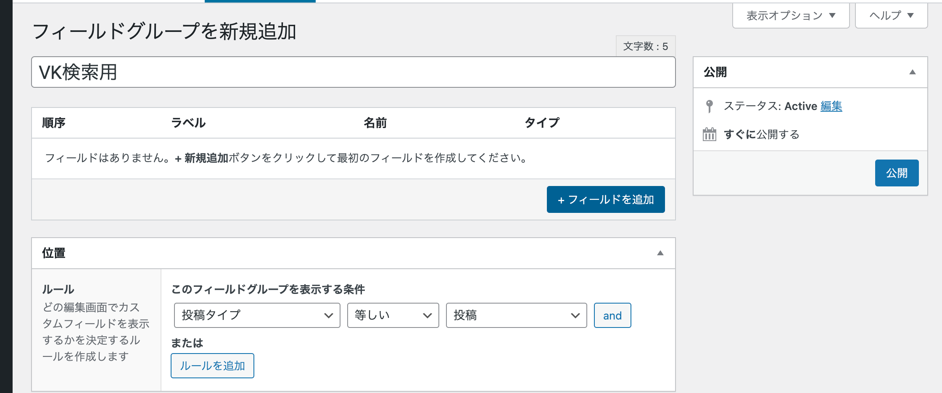Click the calendar icon beside すぐに公開する
This screenshot has width=942, height=393.
click(x=709, y=134)
